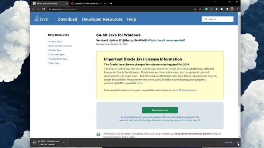Bookmark this page with the star icon
Image resolution: width=264 pixels, height=148 pixels.
[200, 9]
